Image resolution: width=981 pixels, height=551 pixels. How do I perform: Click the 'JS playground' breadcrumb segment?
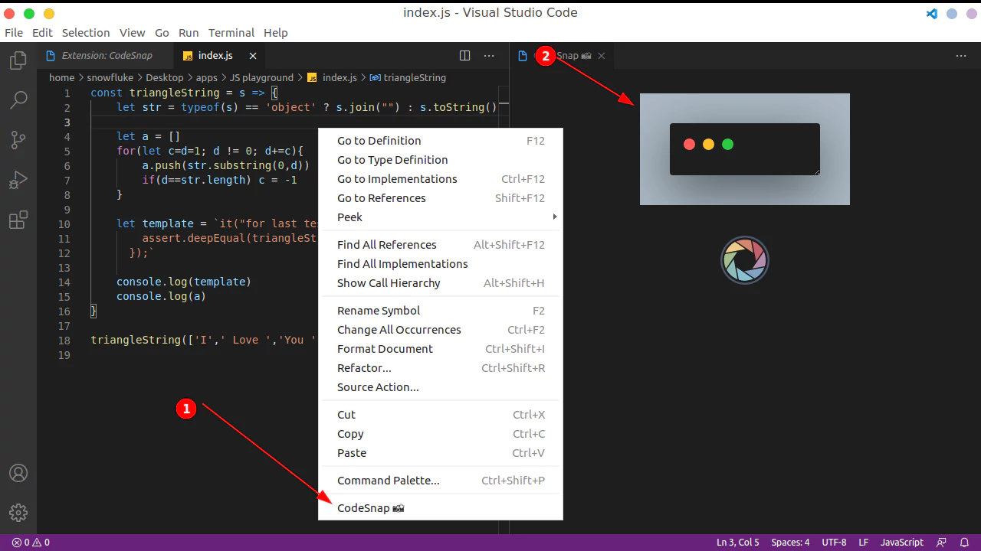click(261, 77)
